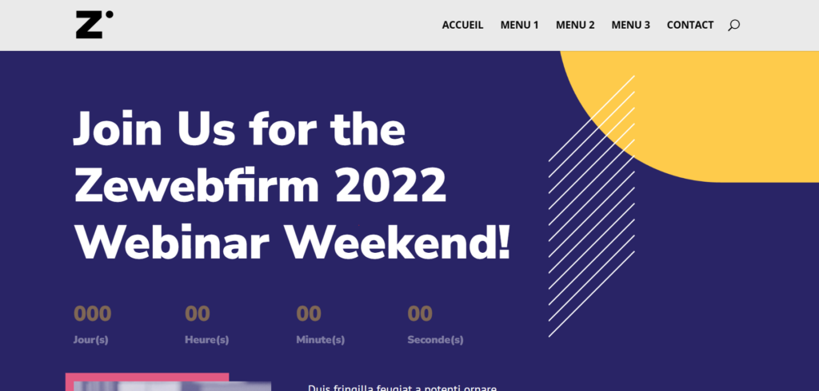Image resolution: width=819 pixels, height=391 pixels.
Task: Go to the ACCUEIL menu item
Action: [x=463, y=25]
